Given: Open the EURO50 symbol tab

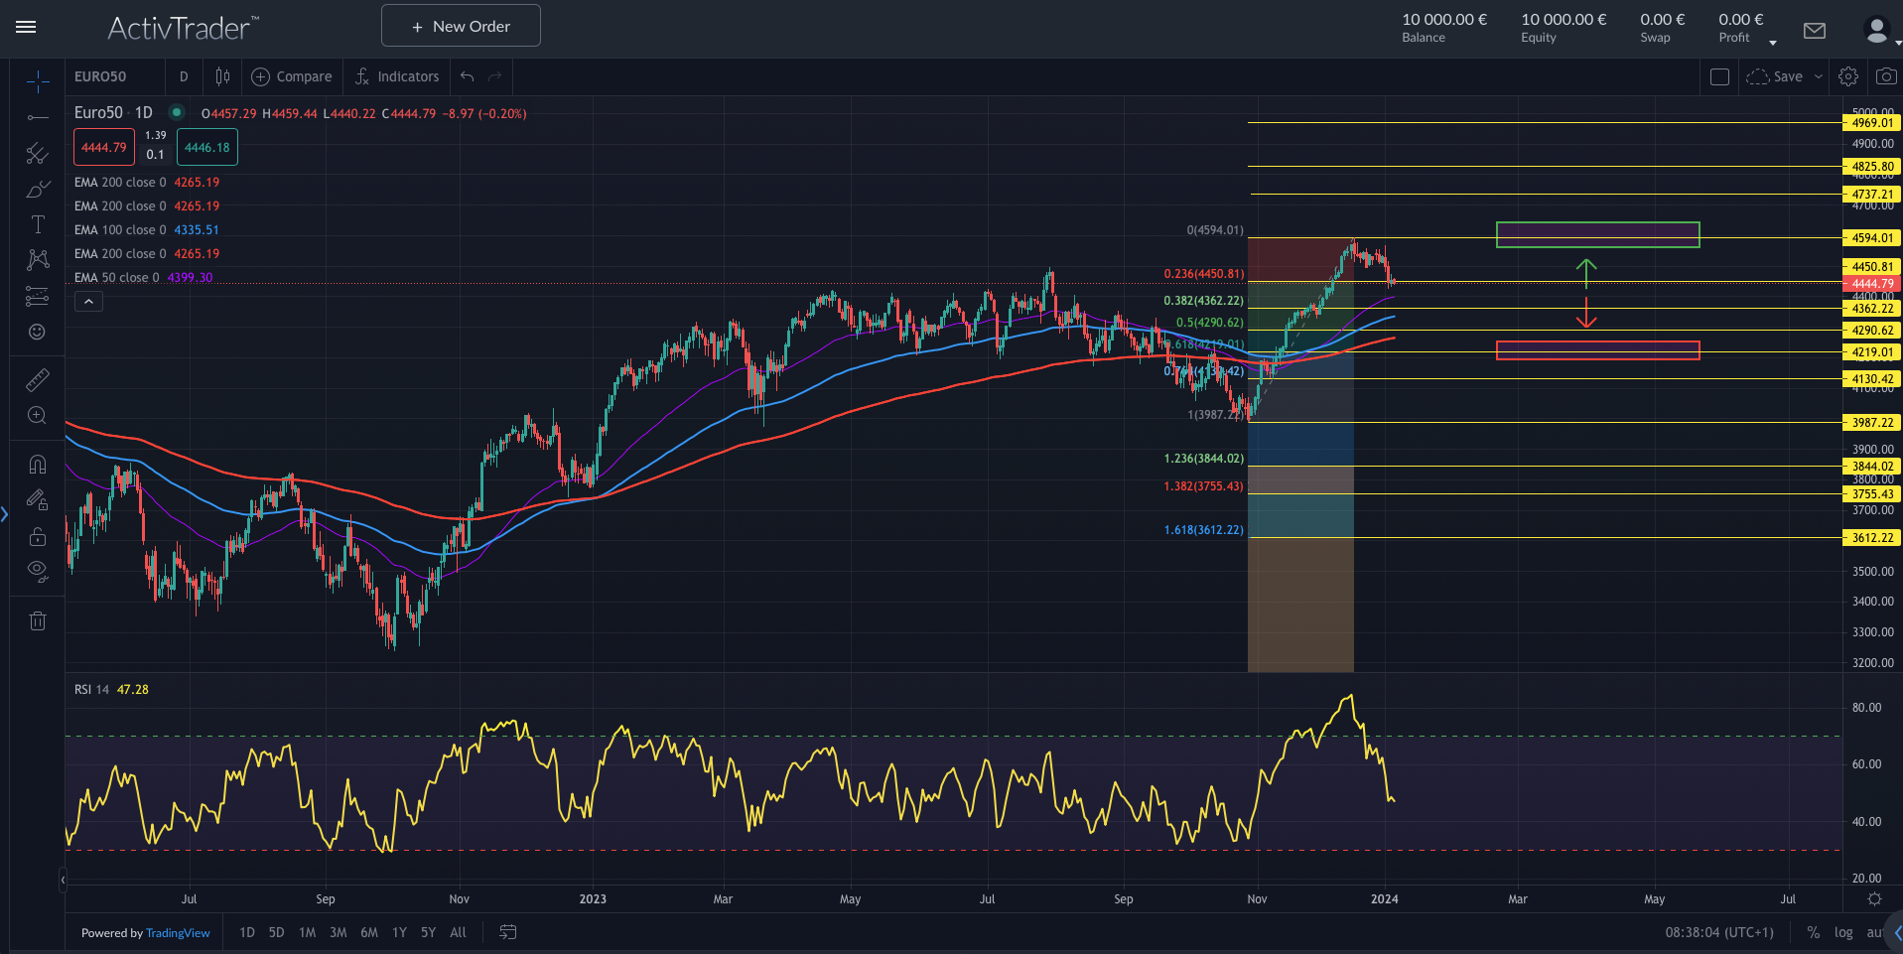Looking at the screenshot, I should coord(103,76).
